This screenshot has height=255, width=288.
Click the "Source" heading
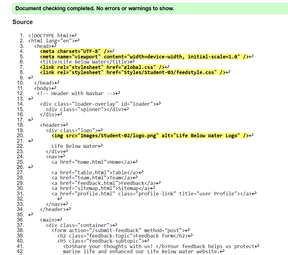(x=23, y=22)
